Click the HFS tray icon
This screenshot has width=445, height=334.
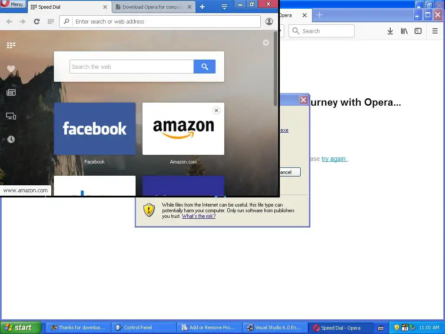405,327
